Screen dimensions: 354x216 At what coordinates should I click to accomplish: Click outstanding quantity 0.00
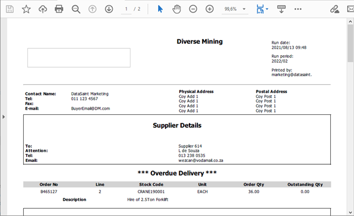pos(305,192)
